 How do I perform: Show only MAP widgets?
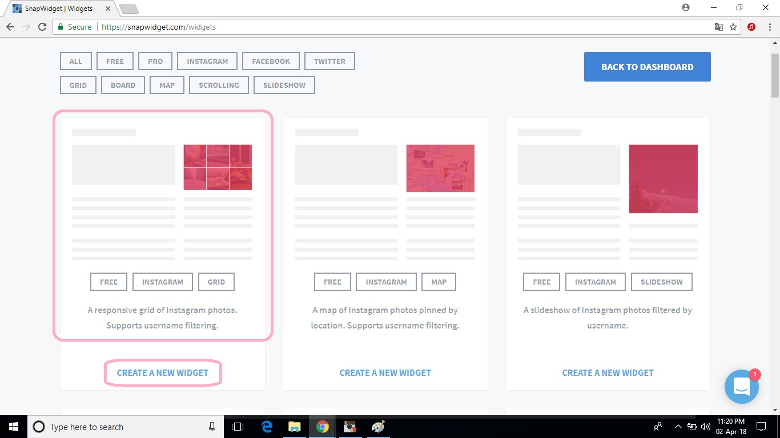[167, 85]
